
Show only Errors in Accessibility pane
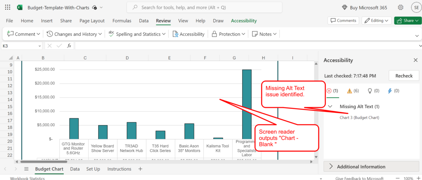pyautogui.click(x=332, y=91)
